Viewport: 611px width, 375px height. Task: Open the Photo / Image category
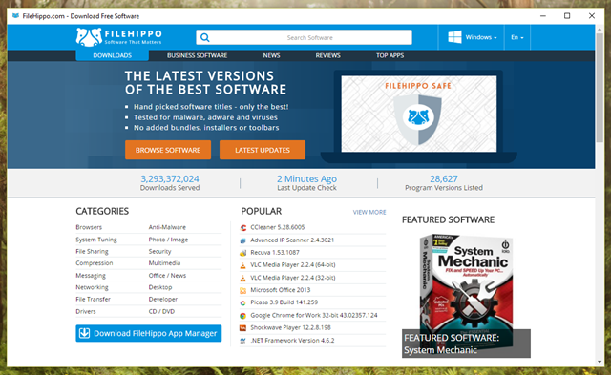168,240
